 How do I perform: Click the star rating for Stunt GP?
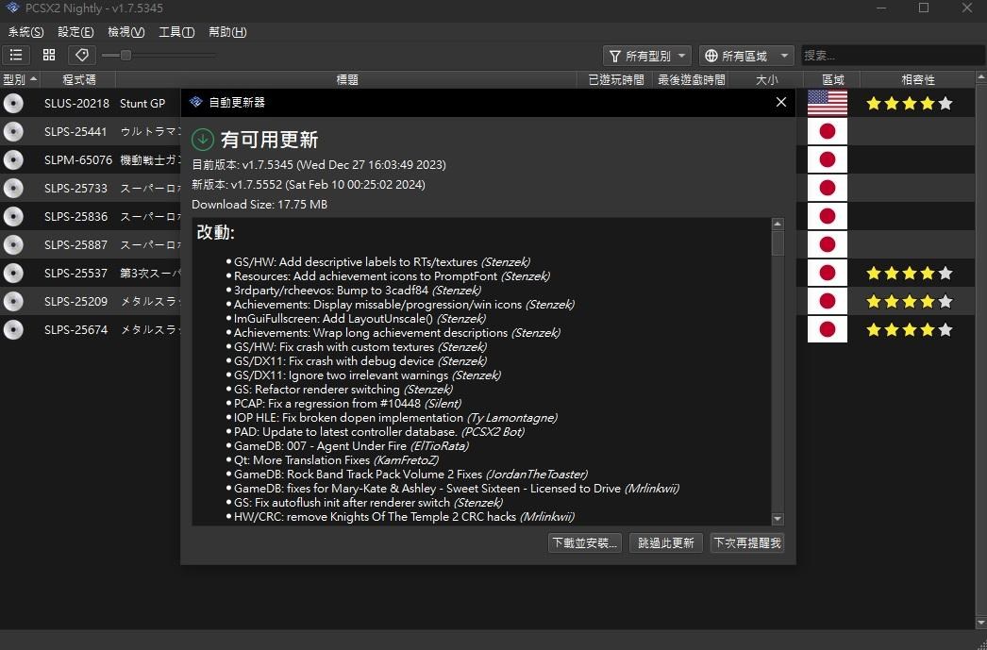909,104
